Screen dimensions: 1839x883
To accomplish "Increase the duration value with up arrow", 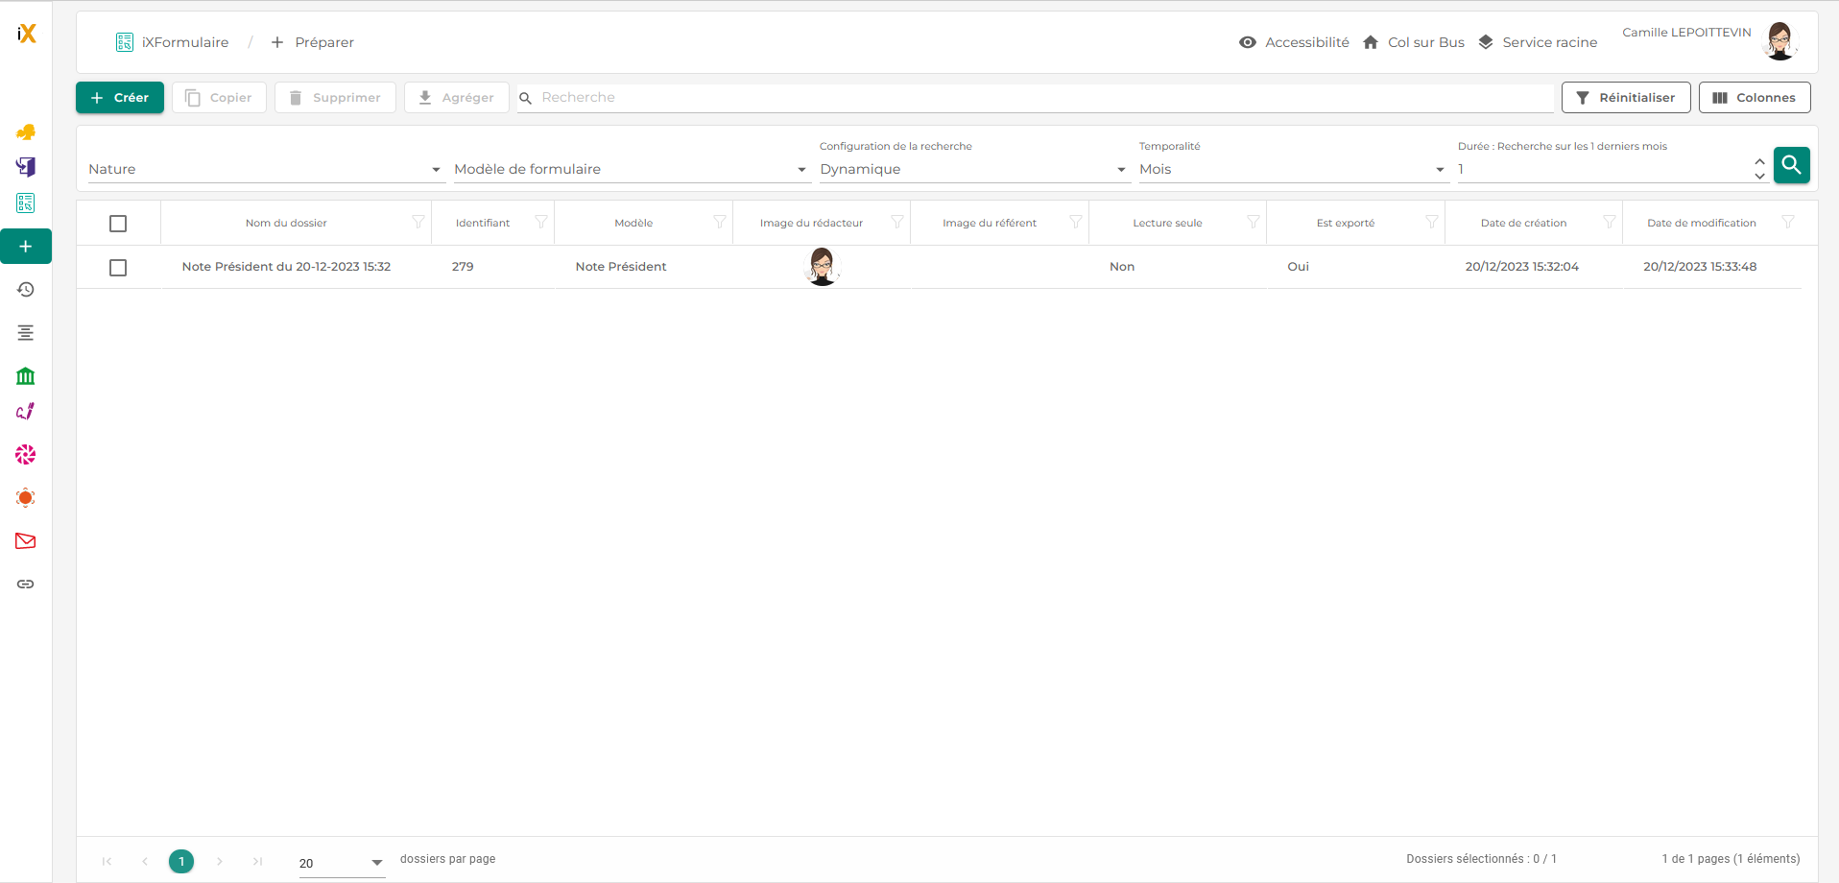I will (1759, 161).
